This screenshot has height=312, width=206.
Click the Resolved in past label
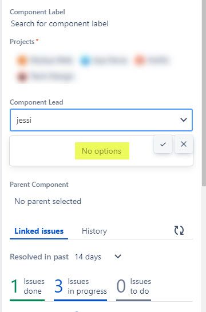coord(39,257)
